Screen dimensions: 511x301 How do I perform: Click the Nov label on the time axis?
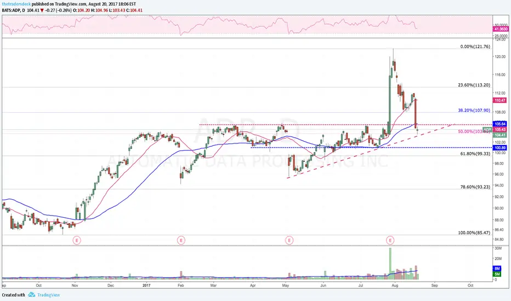coord(75,285)
